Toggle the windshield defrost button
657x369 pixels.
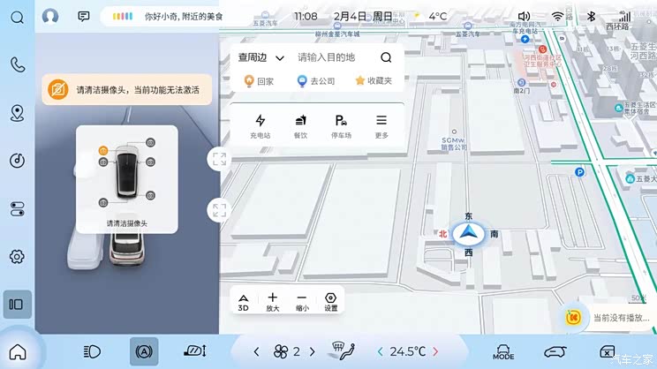tap(336, 351)
